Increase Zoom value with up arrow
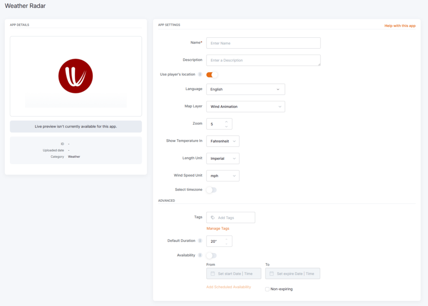This screenshot has width=428, height=306. tap(226, 122)
